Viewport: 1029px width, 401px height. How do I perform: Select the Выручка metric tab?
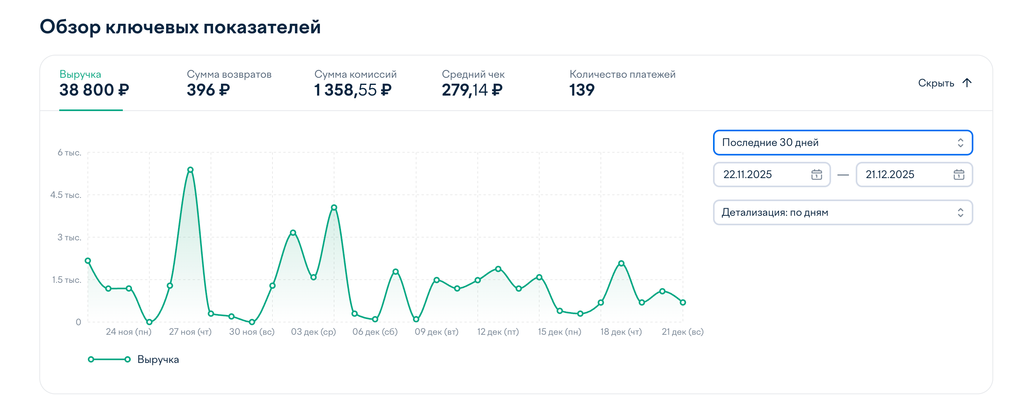coord(94,84)
